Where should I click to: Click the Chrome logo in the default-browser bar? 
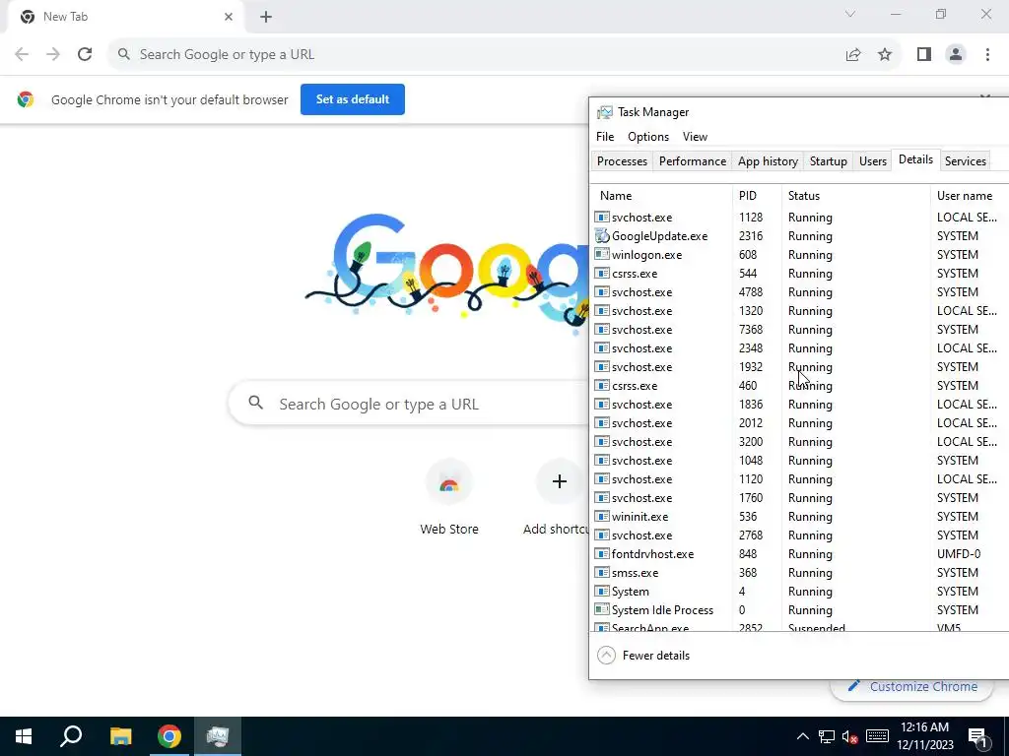(26, 99)
